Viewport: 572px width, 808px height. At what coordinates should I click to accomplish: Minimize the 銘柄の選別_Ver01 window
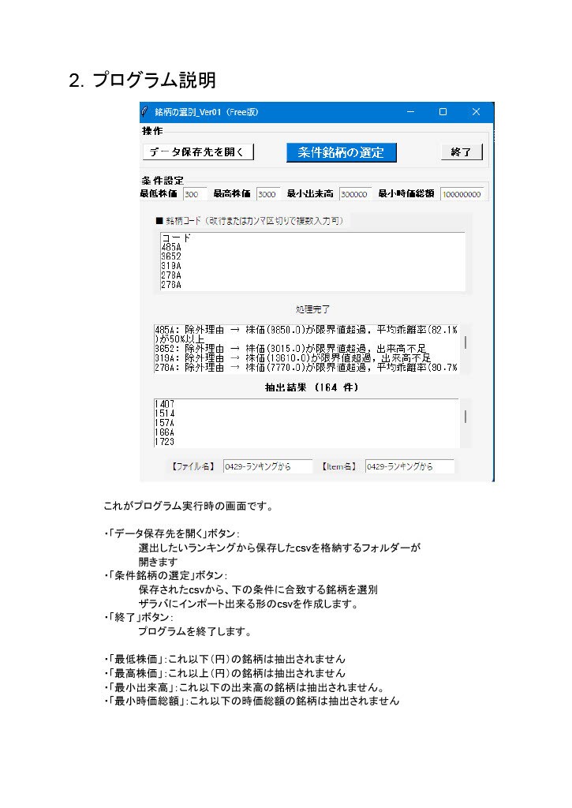point(411,112)
